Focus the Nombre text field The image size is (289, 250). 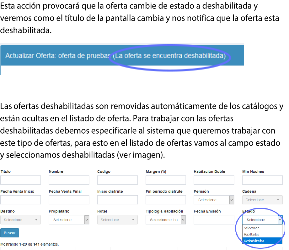click(x=69, y=180)
